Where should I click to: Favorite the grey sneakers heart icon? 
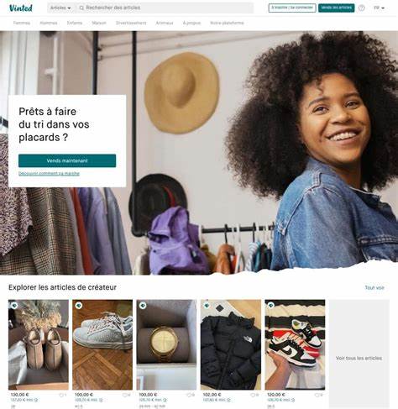coord(125,395)
